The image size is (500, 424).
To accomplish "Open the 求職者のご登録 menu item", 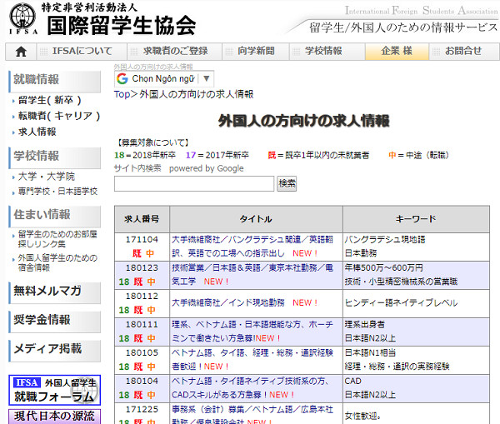I will [169, 51].
